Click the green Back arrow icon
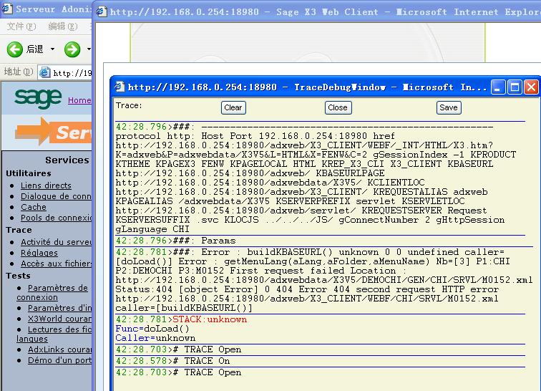 [x=15, y=49]
